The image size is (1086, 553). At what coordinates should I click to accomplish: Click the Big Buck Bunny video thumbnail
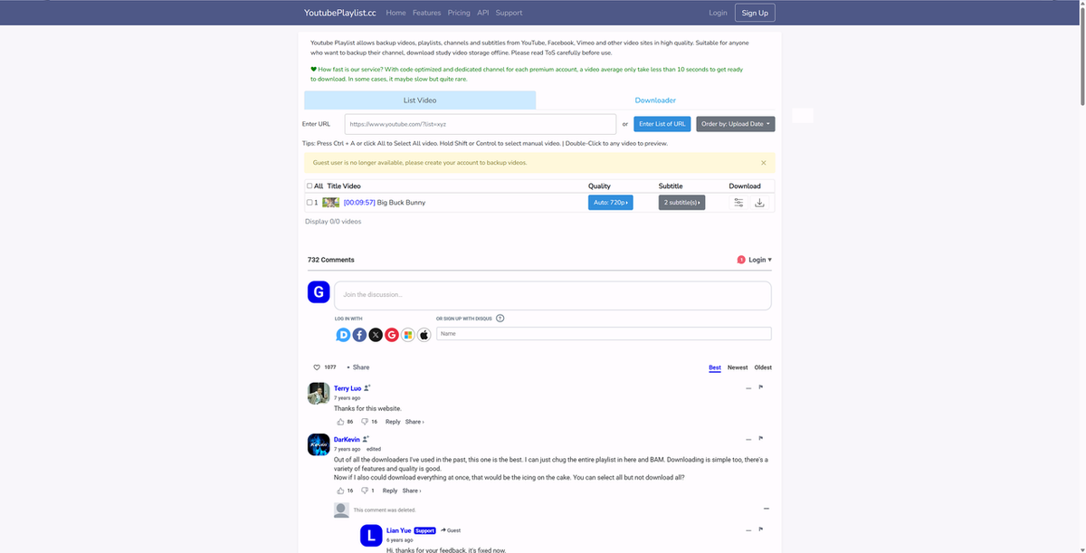tap(331, 203)
